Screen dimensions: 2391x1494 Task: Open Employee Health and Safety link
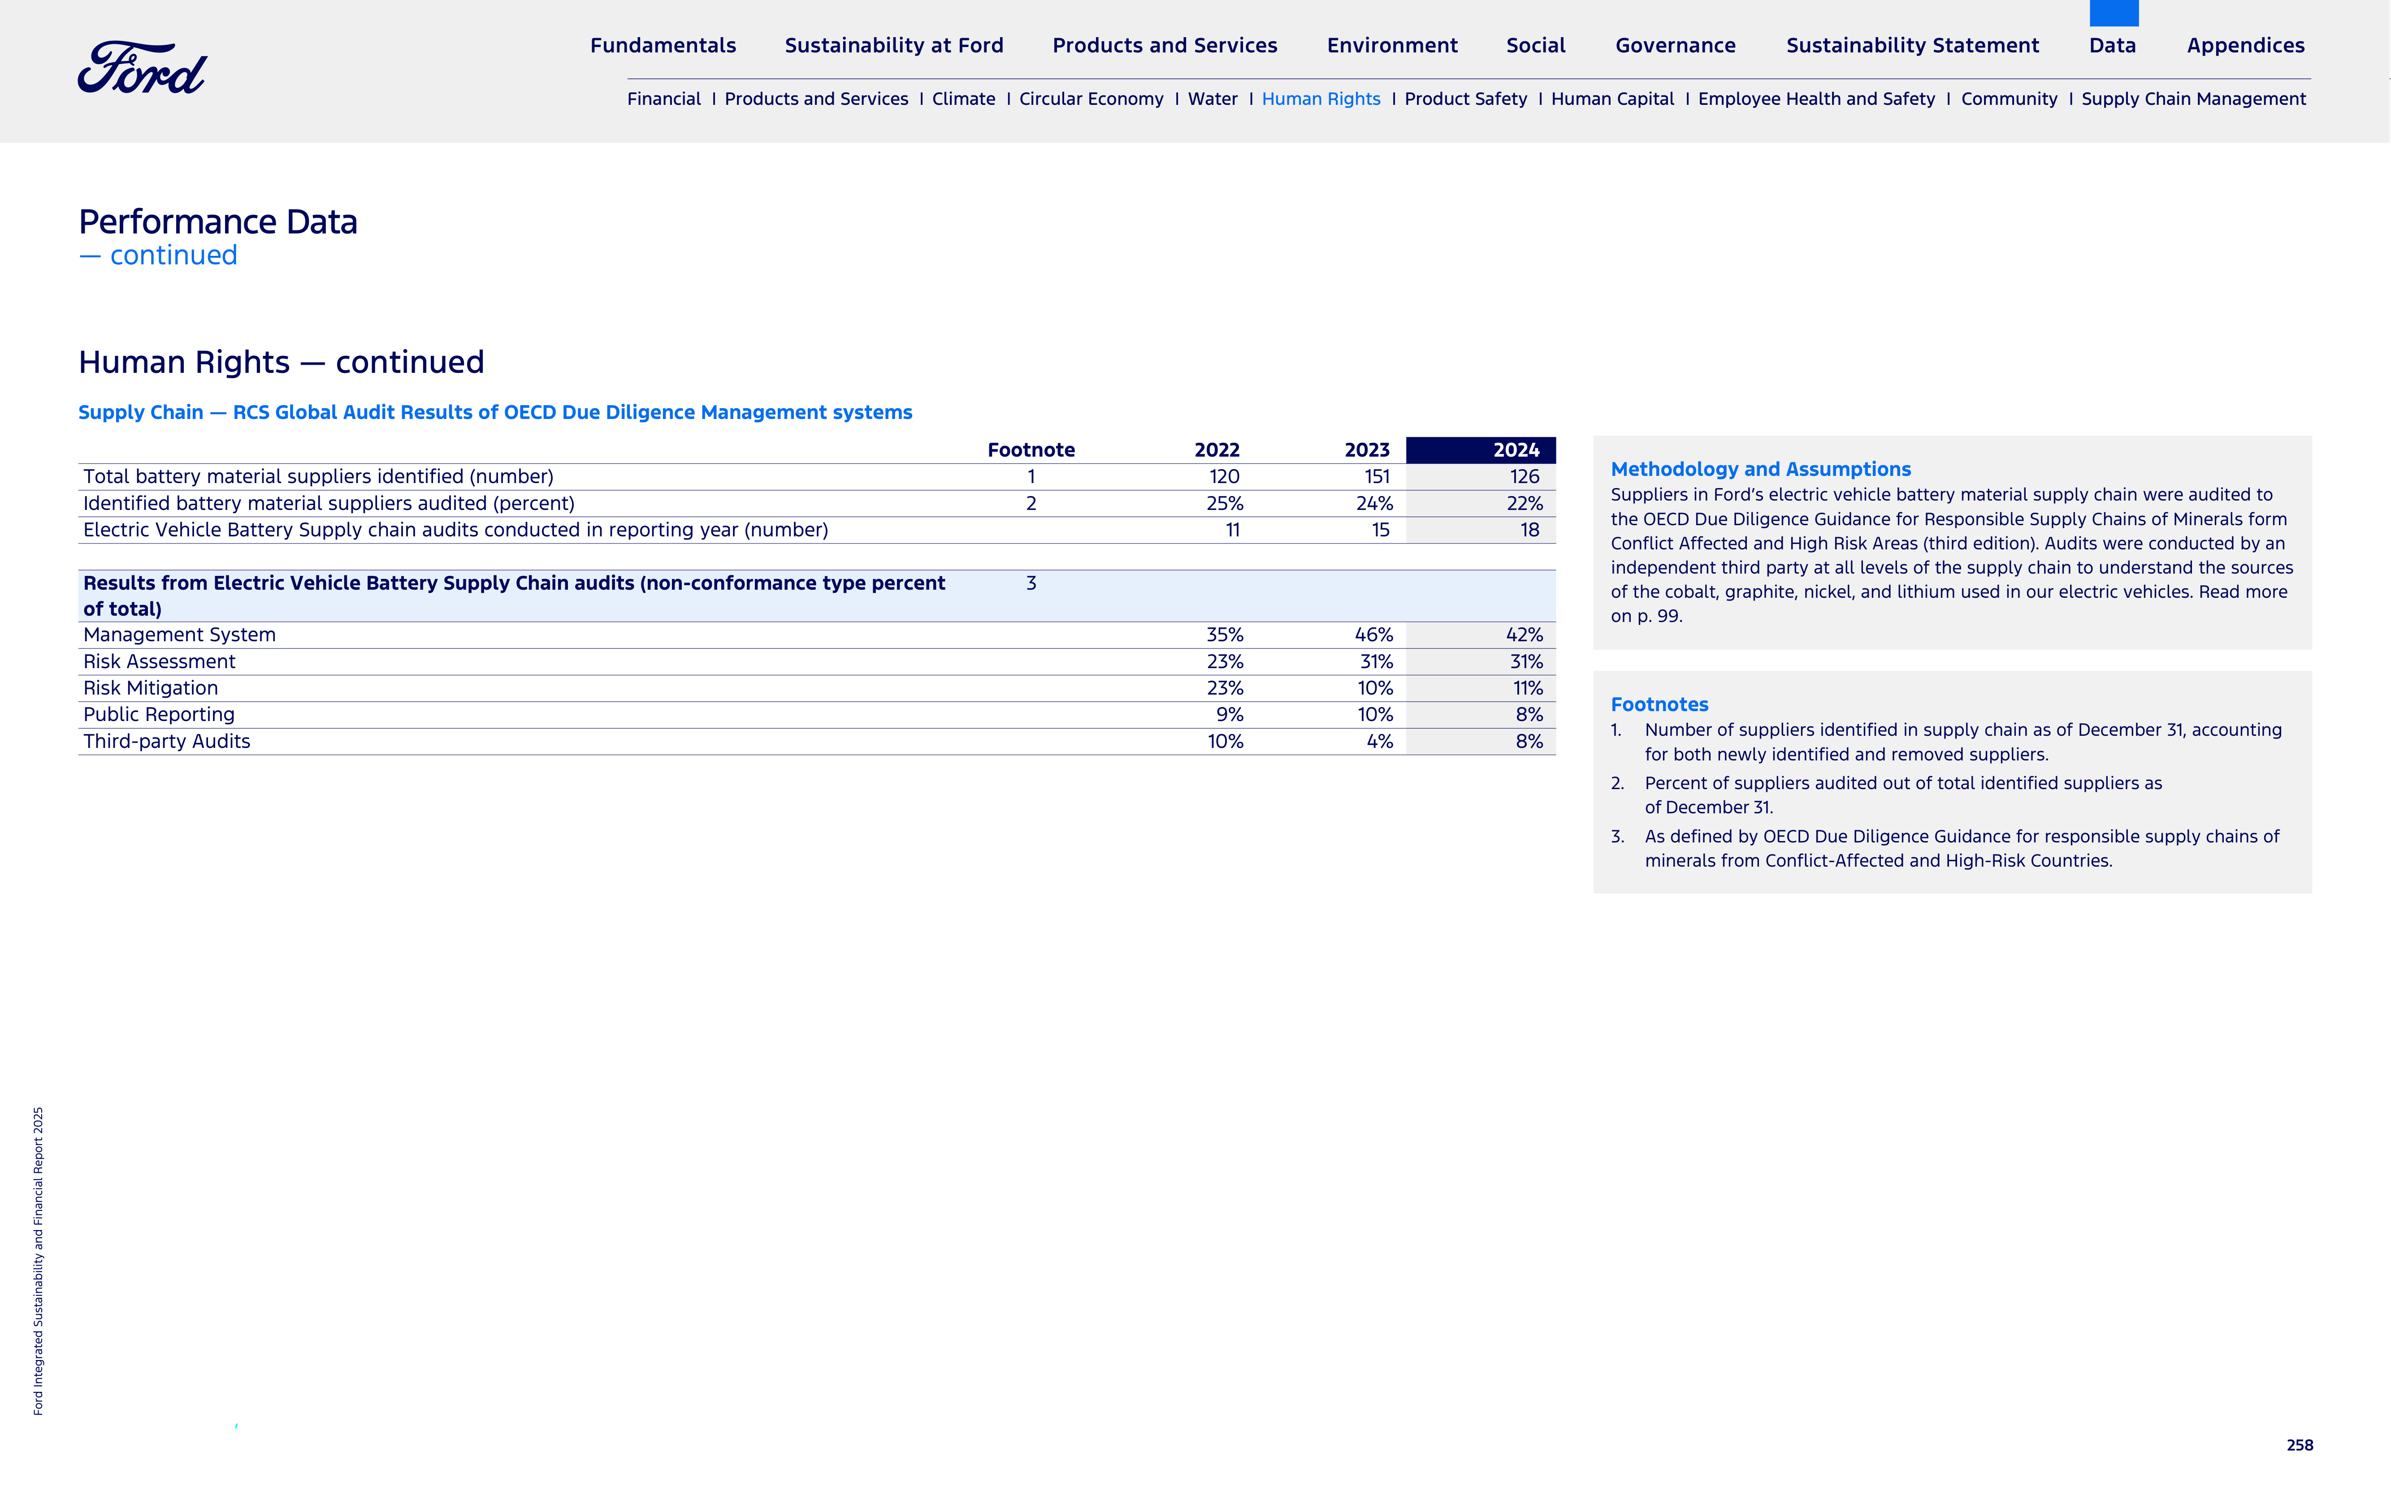(x=1817, y=99)
